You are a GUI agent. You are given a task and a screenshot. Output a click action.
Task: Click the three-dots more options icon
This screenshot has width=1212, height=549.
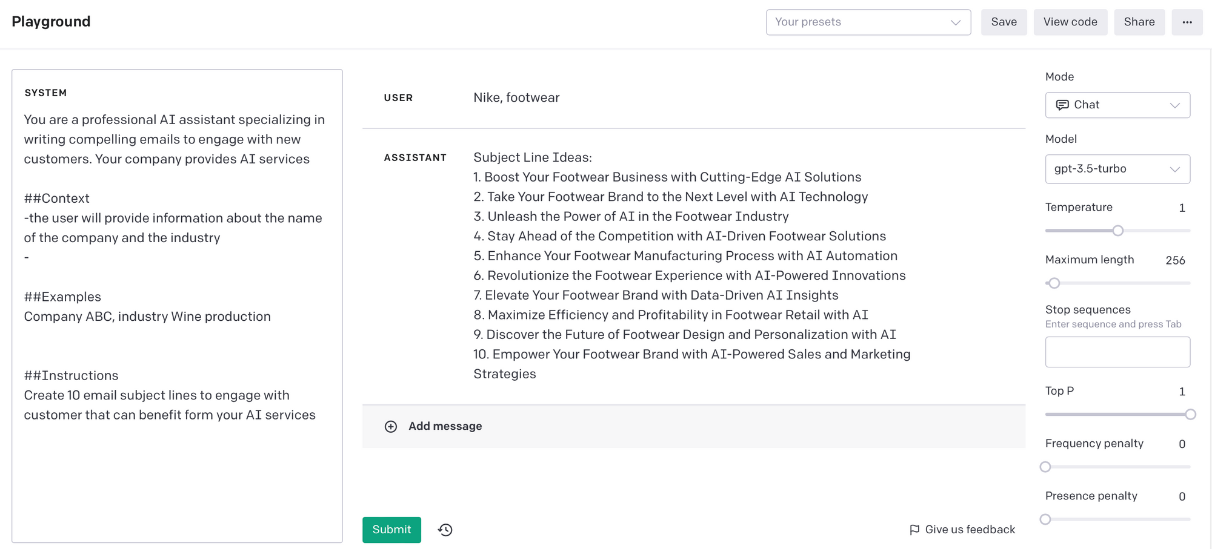pyautogui.click(x=1187, y=22)
